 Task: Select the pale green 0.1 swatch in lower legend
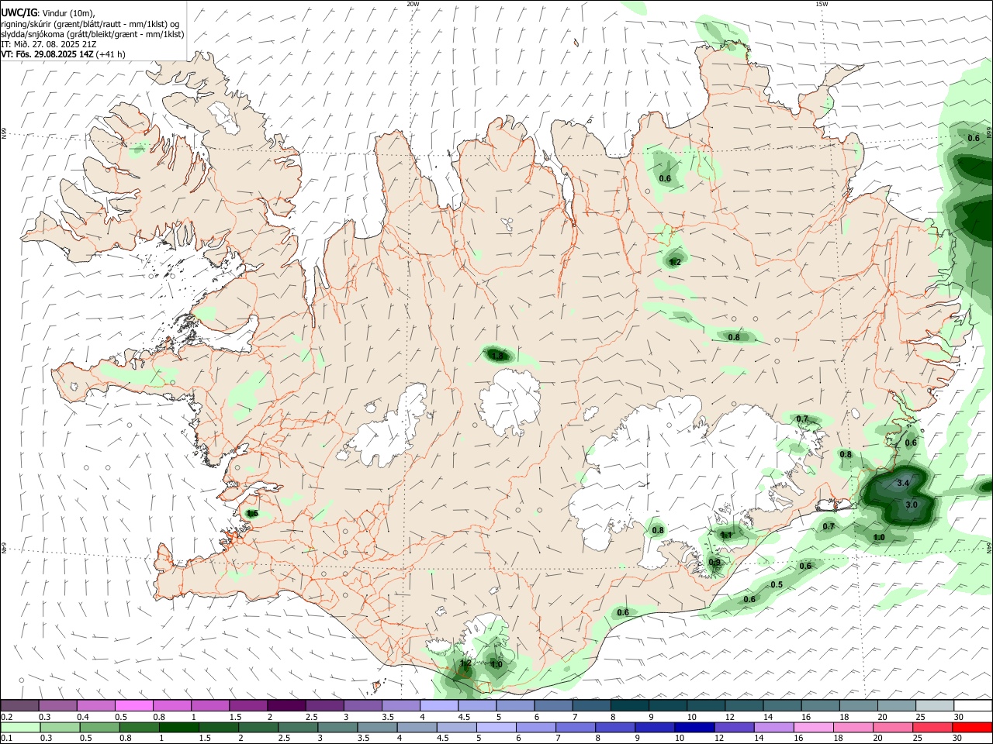coord(19,728)
